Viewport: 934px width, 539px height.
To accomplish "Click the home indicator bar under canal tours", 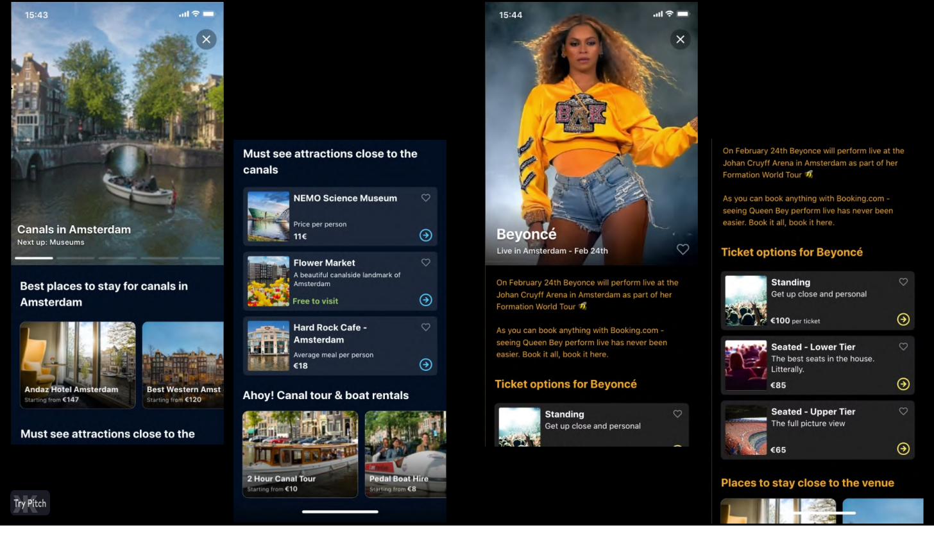I will coord(340,511).
